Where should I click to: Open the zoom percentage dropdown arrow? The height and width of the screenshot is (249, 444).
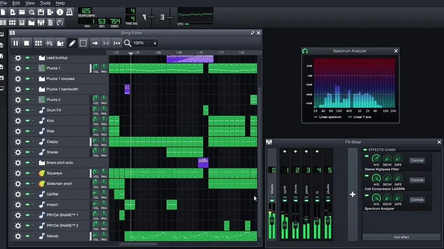pos(155,43)
